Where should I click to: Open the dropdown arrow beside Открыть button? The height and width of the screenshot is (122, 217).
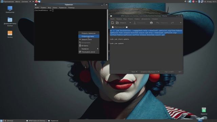(x=130, y=23)
